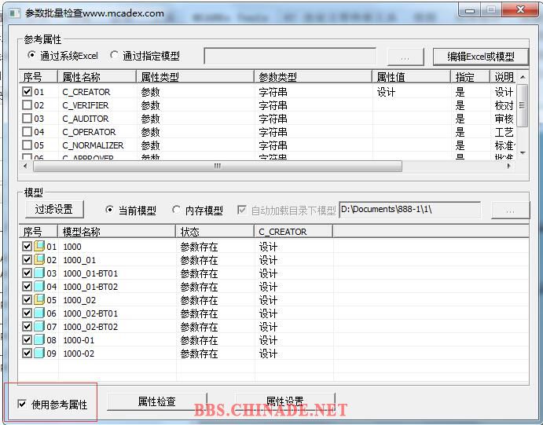This screenshot has width=543, height=425.
Task: Click attribute list scroll down arrow
Action: coord(523,152)
